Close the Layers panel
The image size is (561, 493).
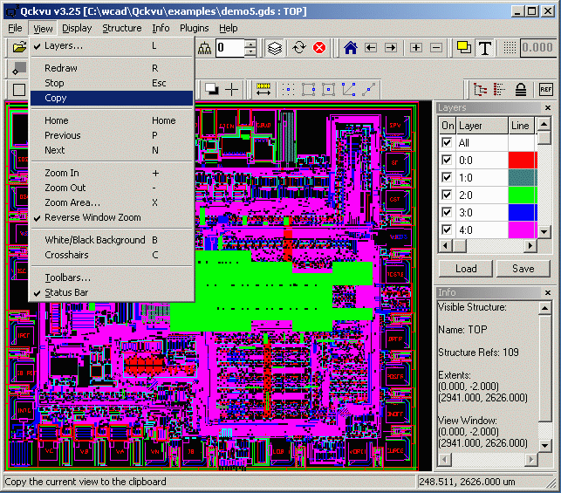click(548, 107)
